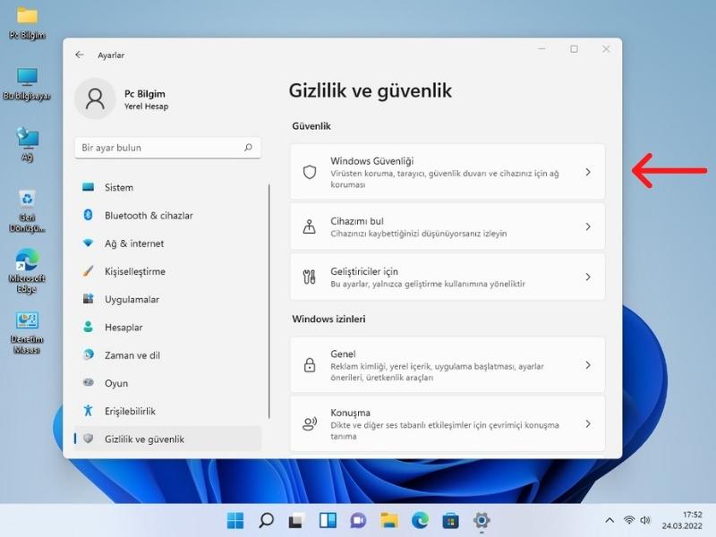Viewport: 716px width, 537px height.
Task: Open Microsoft Store from taskbar
Action: [x=451, y=520]
